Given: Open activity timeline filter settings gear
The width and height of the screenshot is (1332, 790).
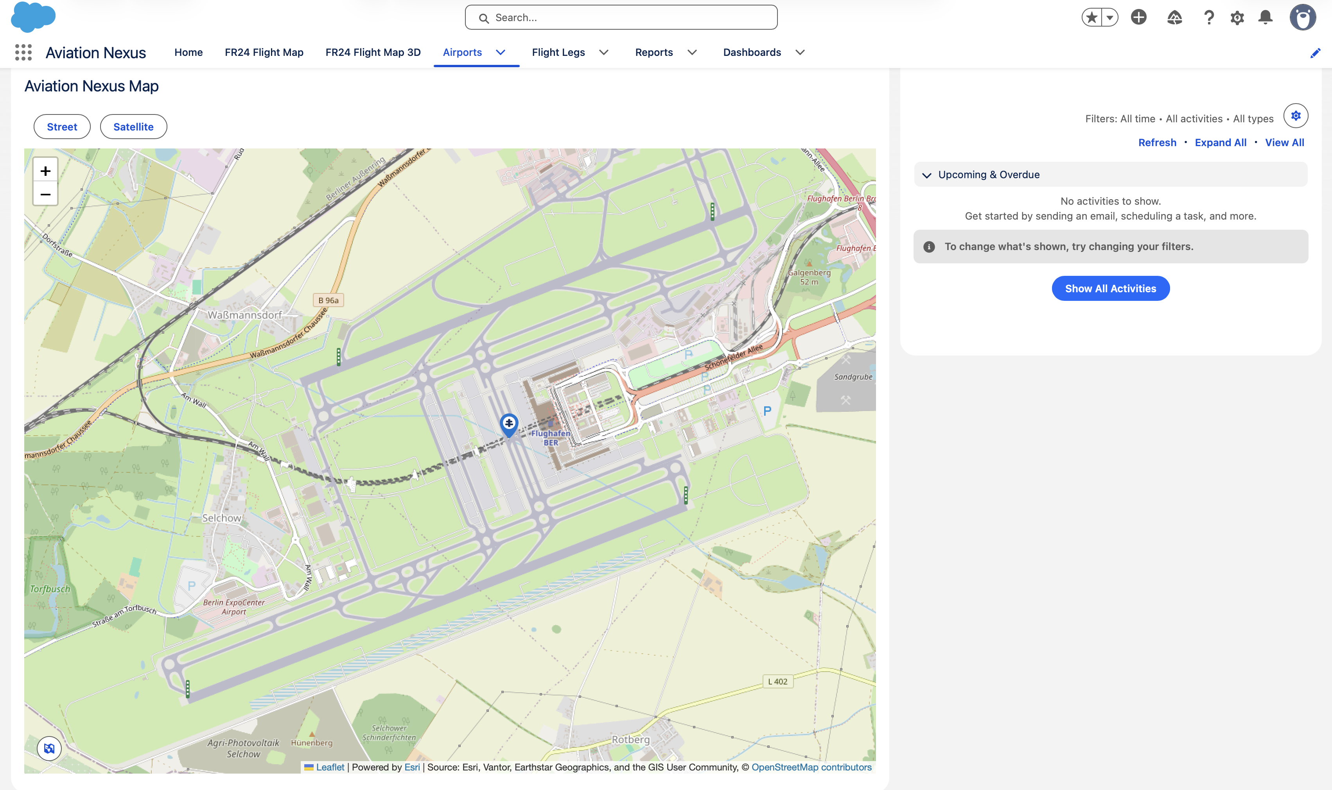Looking at the screenshot, I should click(x=1296, y=116).
